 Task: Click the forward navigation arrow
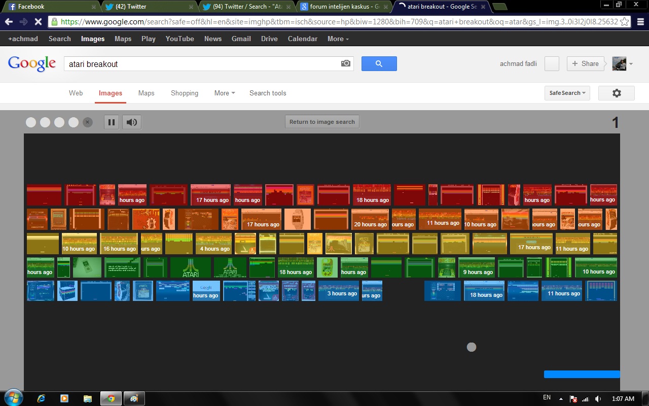click(23, 22)
